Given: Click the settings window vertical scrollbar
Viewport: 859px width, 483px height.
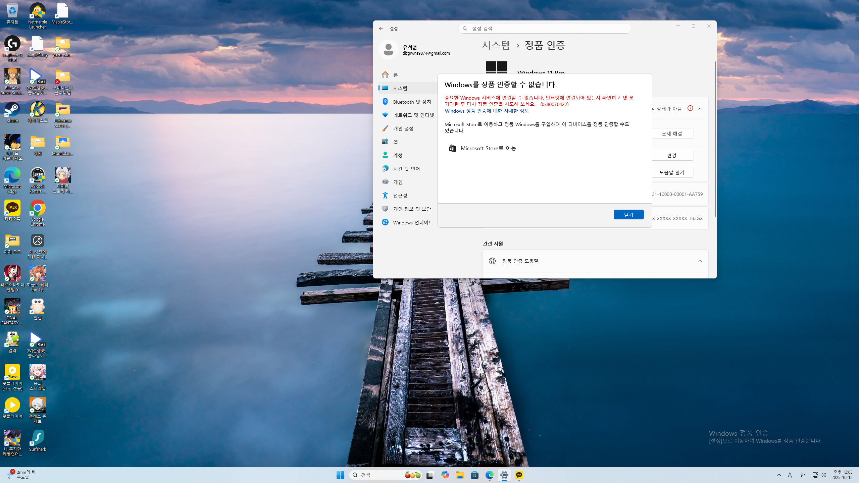Looking at the screenshot, I should point(715,139).
